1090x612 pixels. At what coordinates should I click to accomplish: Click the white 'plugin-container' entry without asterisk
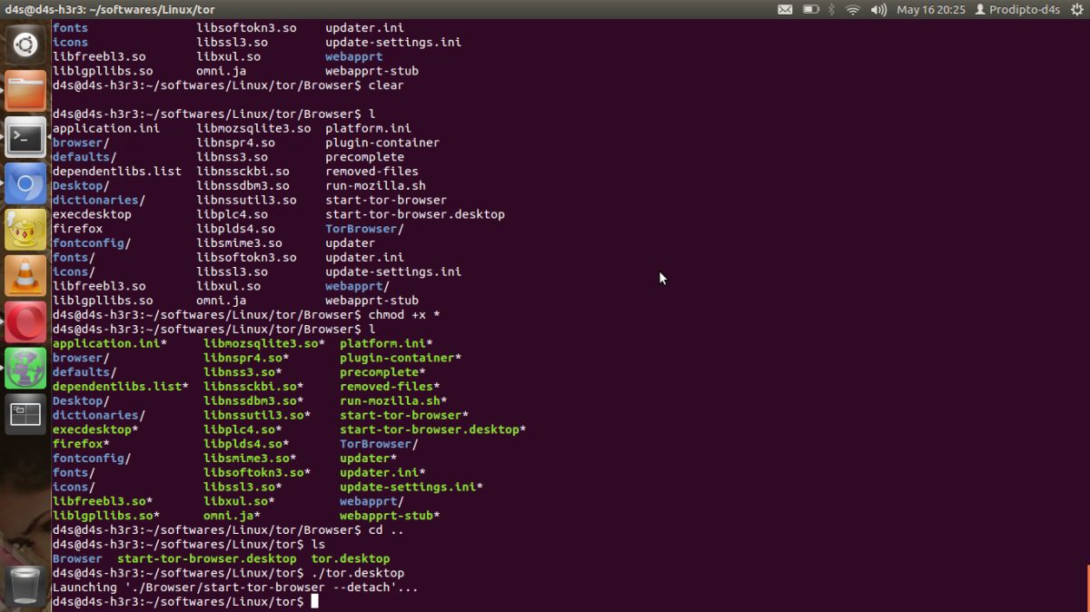pos(382,143)
